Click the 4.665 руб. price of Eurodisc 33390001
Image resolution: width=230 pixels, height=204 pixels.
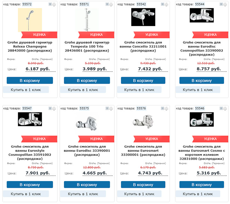(x=95, y=173)
